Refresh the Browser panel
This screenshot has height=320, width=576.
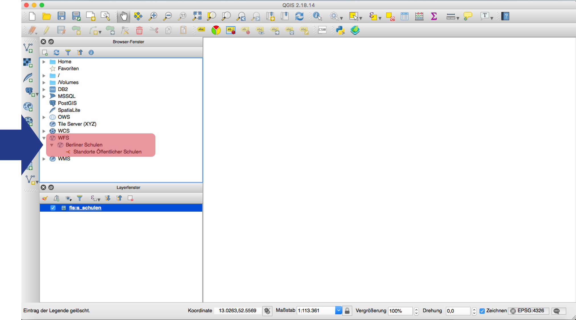click(x=56, y=52)
